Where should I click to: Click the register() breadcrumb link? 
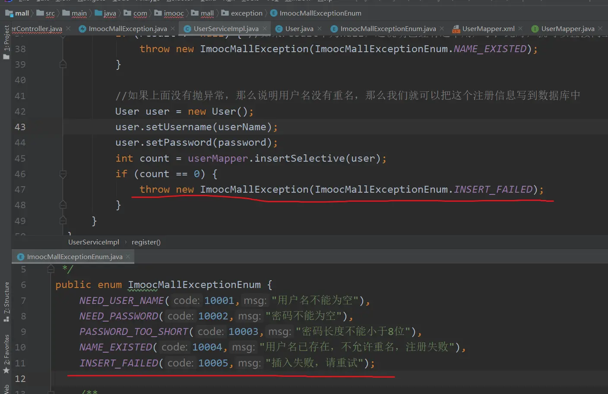(146, 242)
